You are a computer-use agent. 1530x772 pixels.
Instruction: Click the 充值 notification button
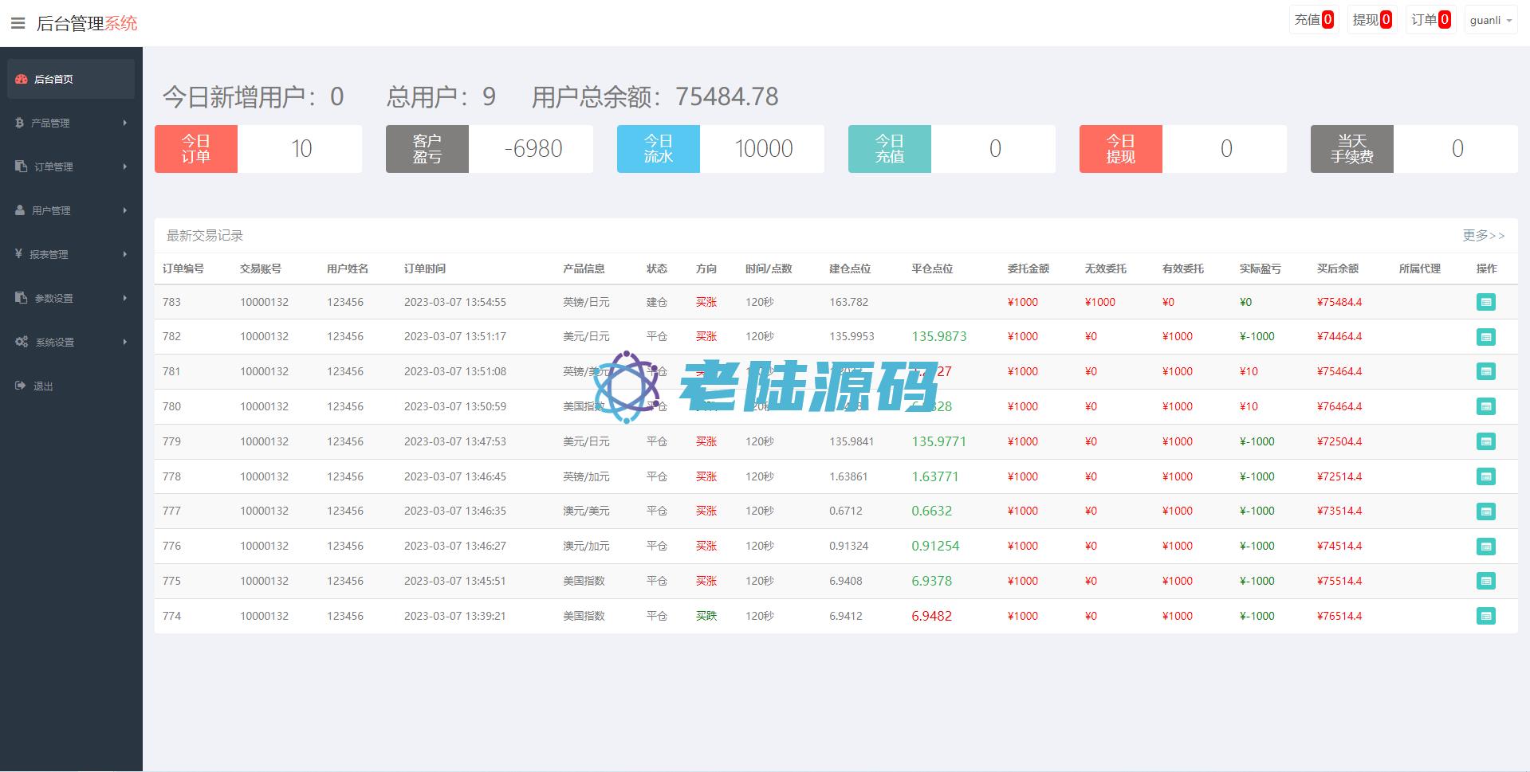1313,20
